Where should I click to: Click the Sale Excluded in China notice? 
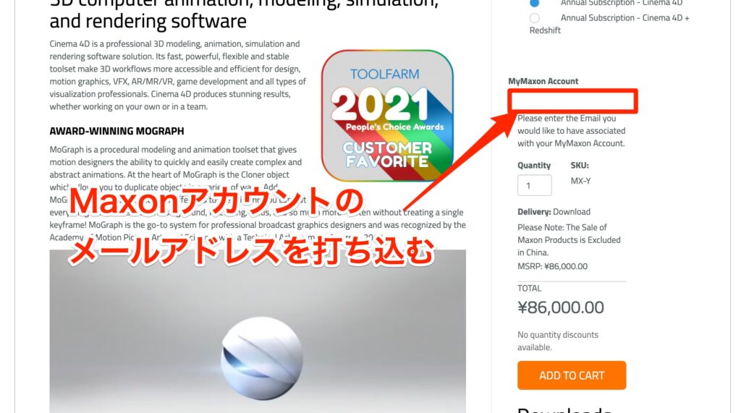coord(569,239)
